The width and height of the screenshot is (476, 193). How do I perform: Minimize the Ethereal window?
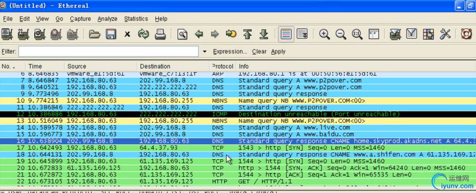460,6
